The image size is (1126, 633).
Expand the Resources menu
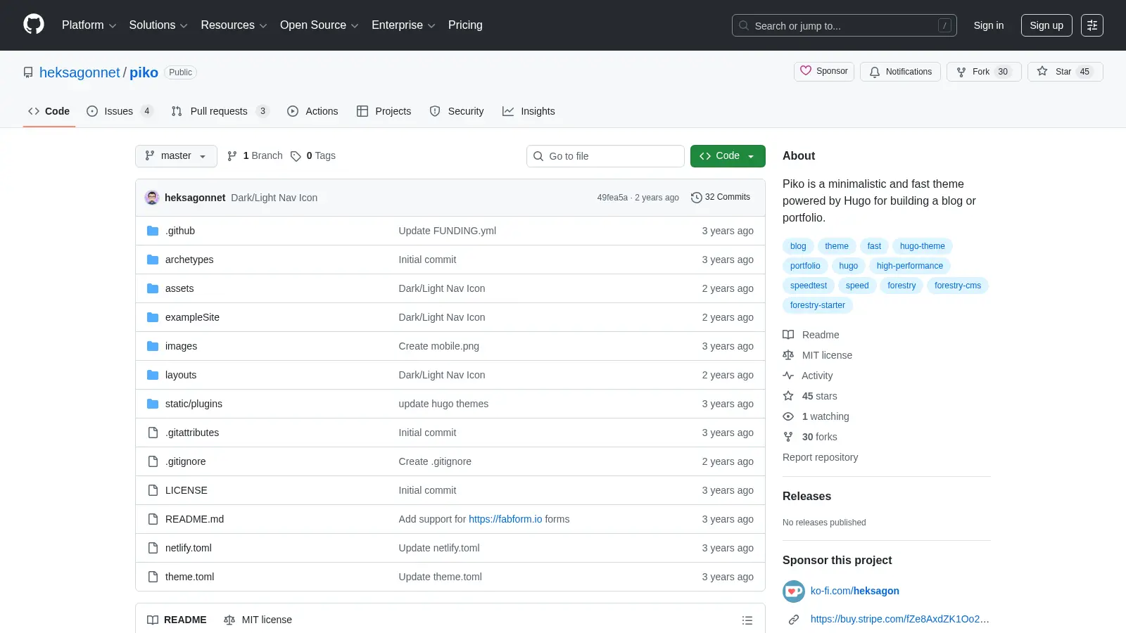click(x=234, y=25)
